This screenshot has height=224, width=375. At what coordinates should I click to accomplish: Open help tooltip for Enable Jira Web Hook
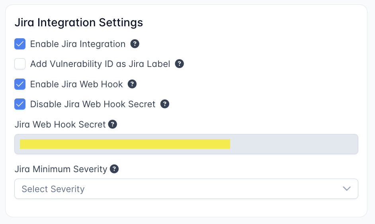pos(132,84)
